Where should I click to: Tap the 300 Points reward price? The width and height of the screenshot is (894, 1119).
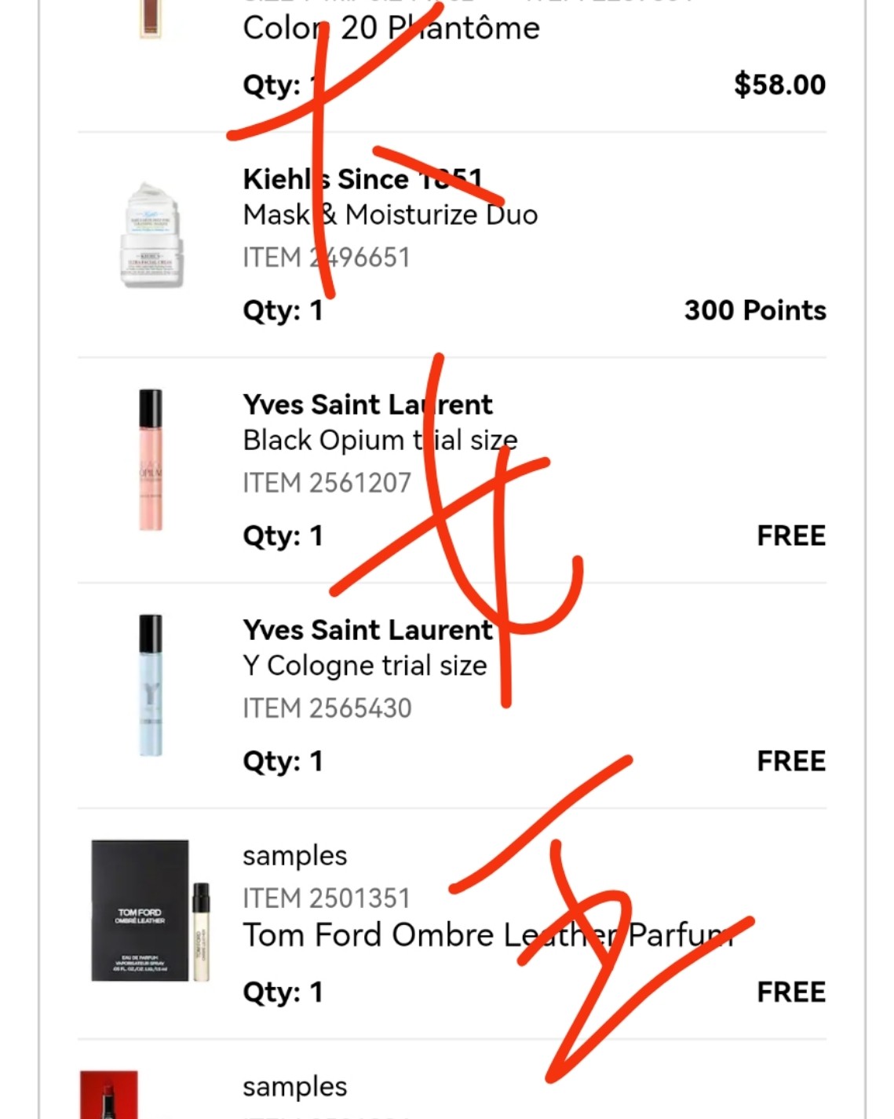(x=754, y=310)
